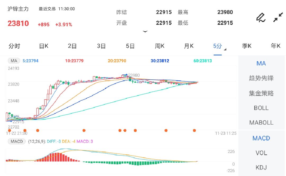Select 集金策略 indicator

(x=261, y=93)
